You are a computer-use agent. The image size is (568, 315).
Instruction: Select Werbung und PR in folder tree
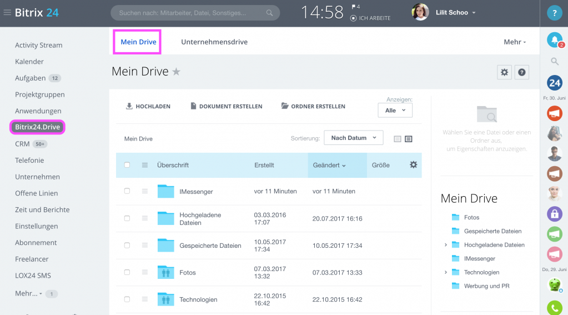[486, 286]
